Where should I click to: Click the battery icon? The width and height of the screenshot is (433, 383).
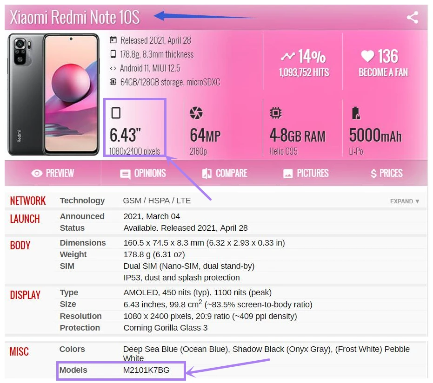click(356, 113)
